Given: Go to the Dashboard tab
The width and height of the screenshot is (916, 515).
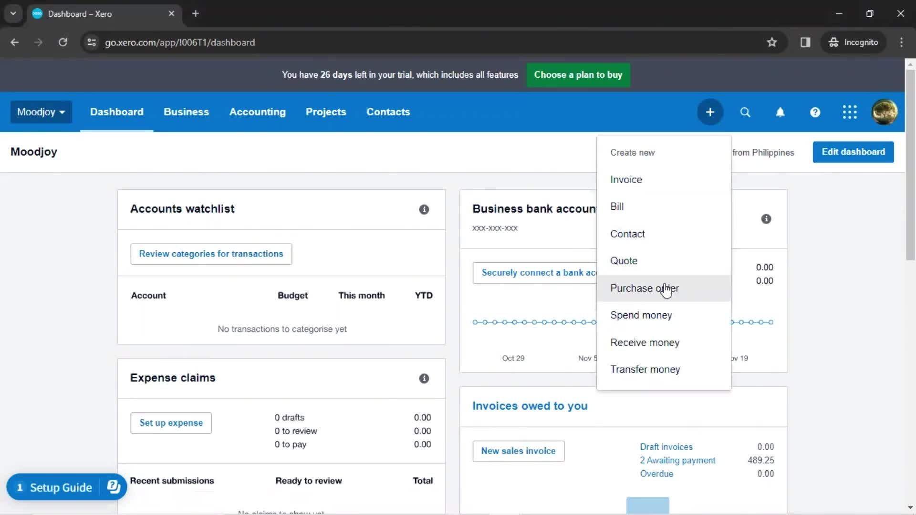Looking at the screenshot, I should click(116, 112).
